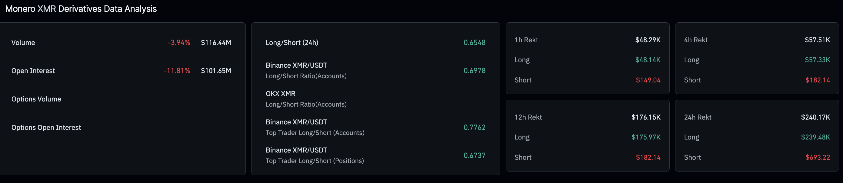Select the 24h Rekt total $240.17K
This screenshot has width=843, height=183.
click(815, 117)
